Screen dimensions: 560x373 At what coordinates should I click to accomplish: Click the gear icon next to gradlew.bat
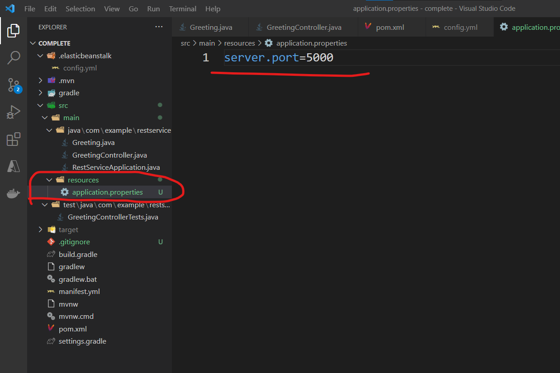(x=51, y=279)
